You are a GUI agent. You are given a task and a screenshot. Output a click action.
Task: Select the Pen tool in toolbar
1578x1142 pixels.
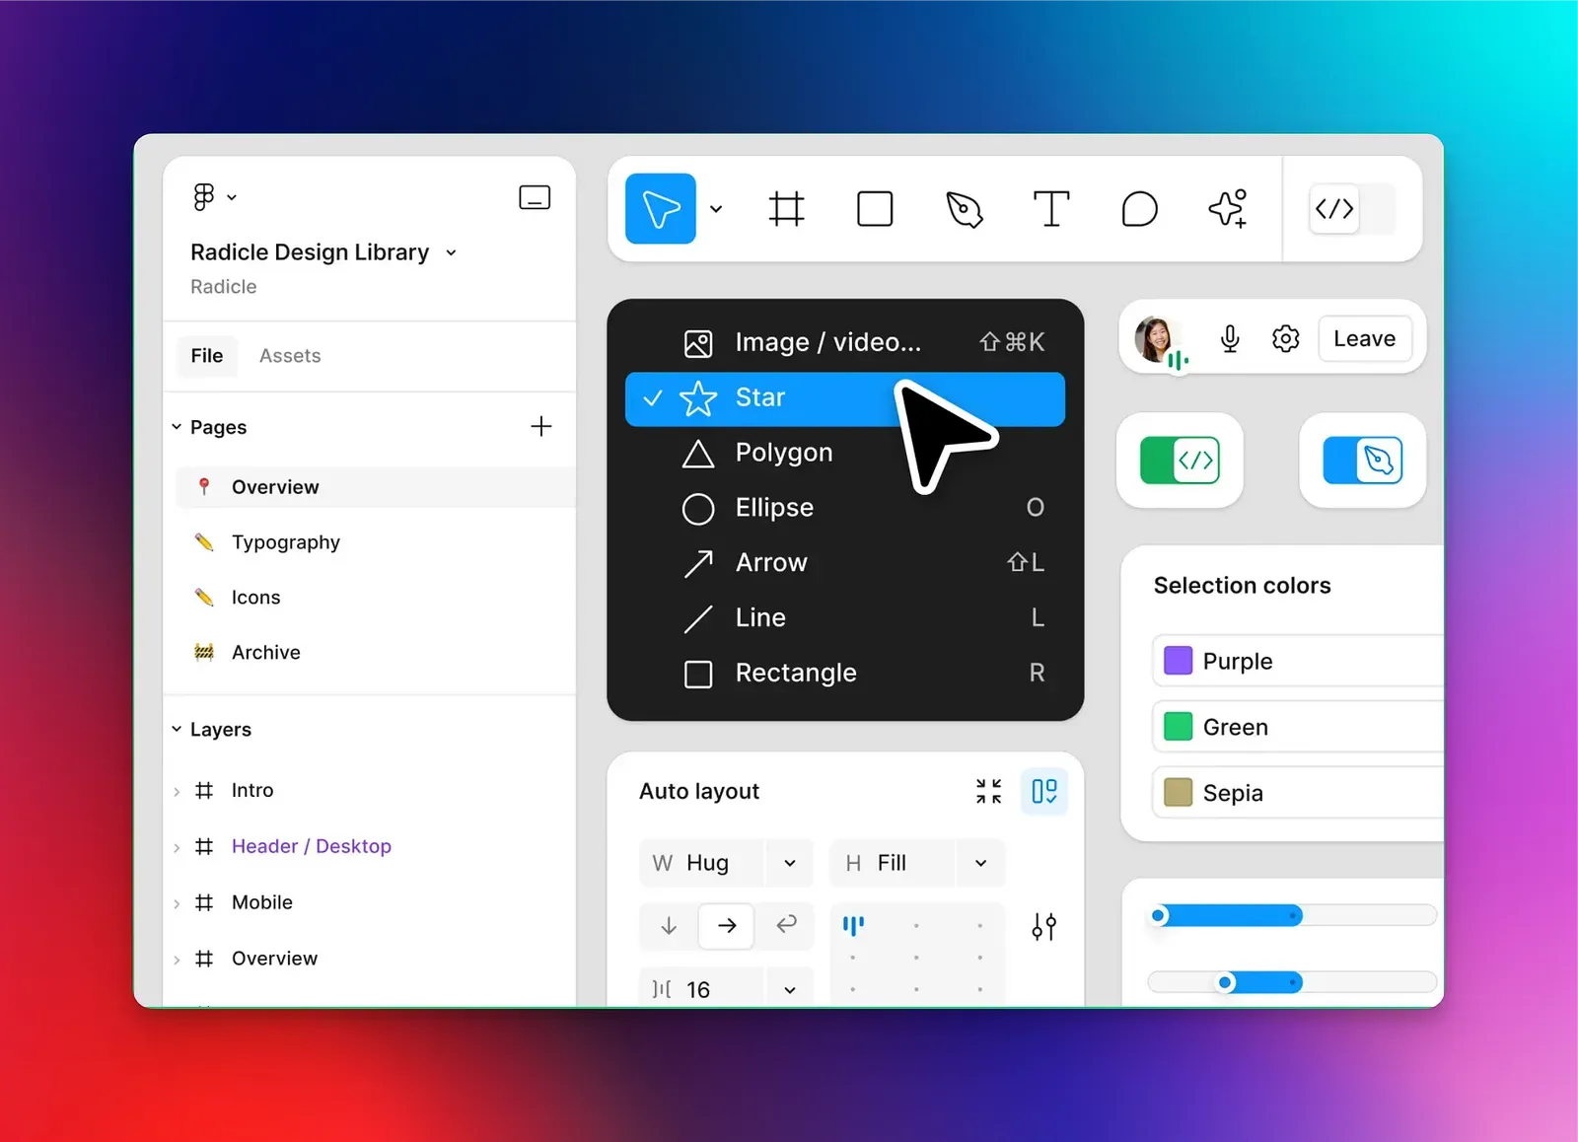point(964,209)
